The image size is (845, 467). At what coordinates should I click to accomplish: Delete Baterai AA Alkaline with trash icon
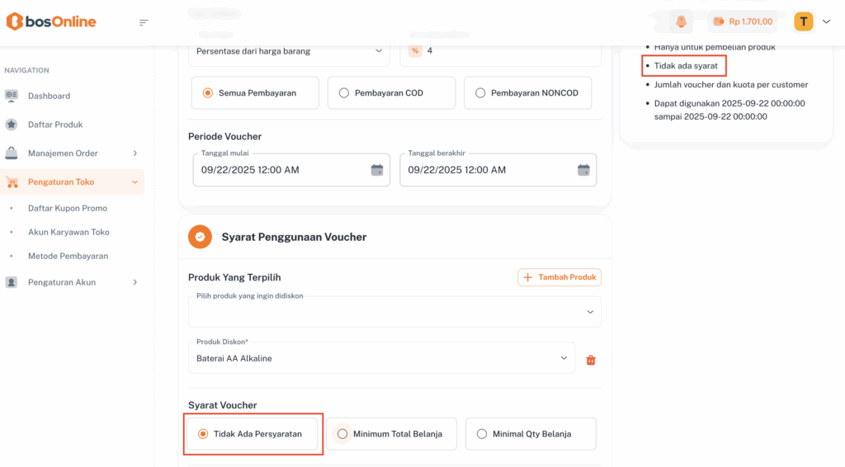[x=591, y=360]
